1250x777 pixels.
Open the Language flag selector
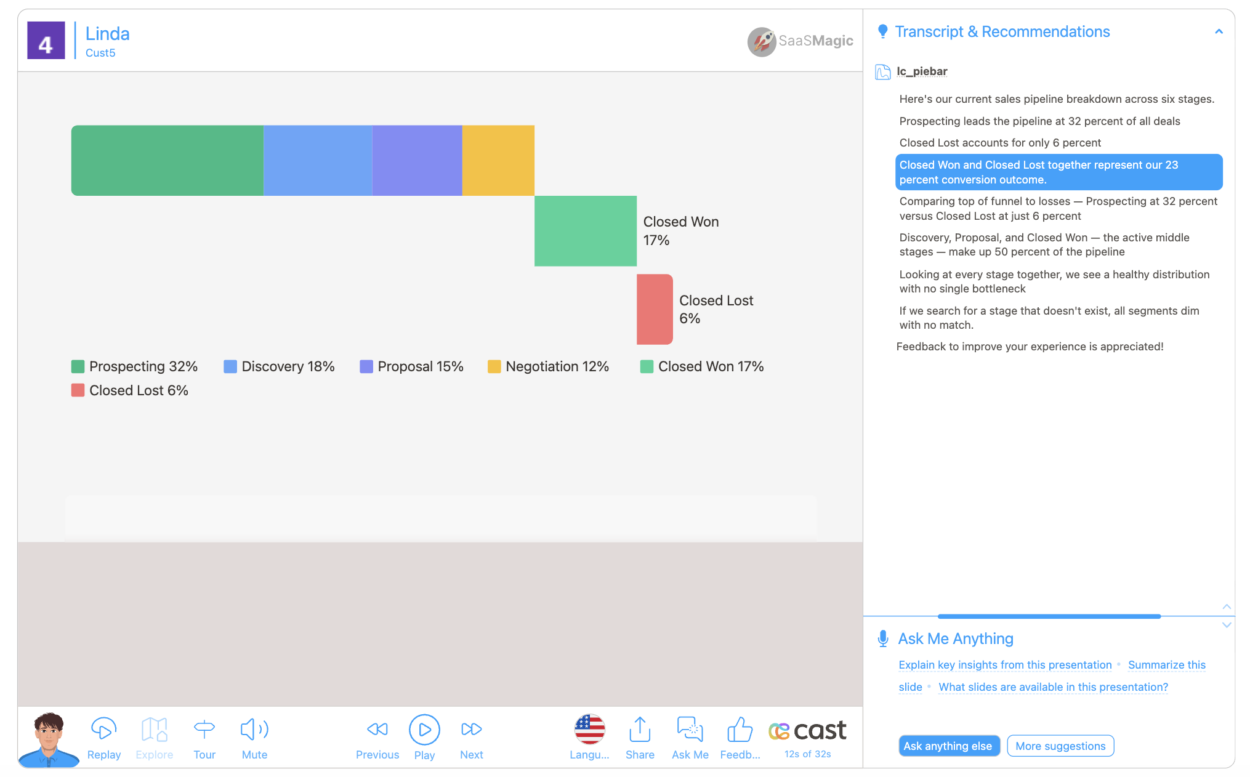(x=589, y=730)
